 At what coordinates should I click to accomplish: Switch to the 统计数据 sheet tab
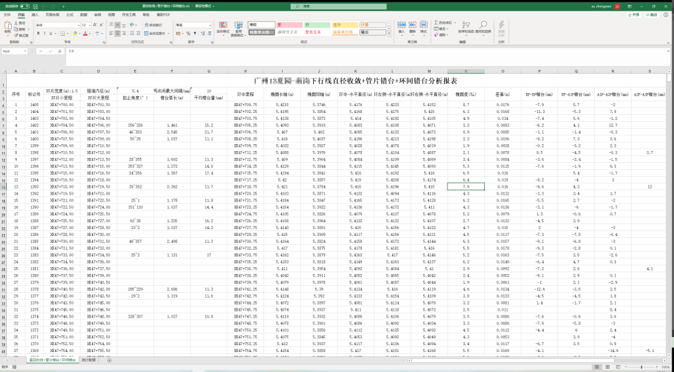pyautogui.click(x=89, y=360)
